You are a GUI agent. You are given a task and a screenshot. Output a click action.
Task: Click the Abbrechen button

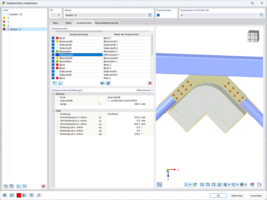[x=237, y=196]
